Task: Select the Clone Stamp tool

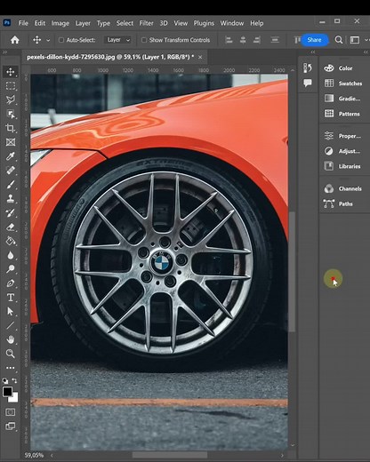Action: point(11,198)
